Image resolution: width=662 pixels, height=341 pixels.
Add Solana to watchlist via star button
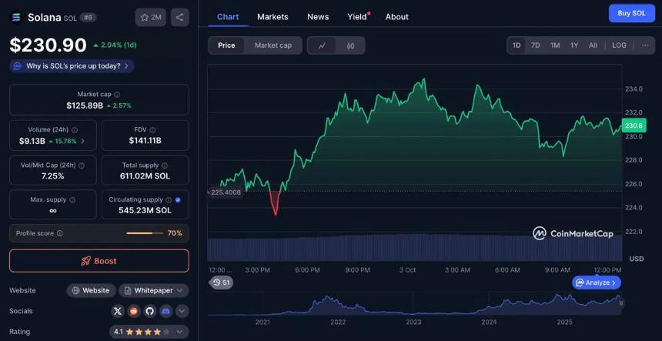pos(150,17)
